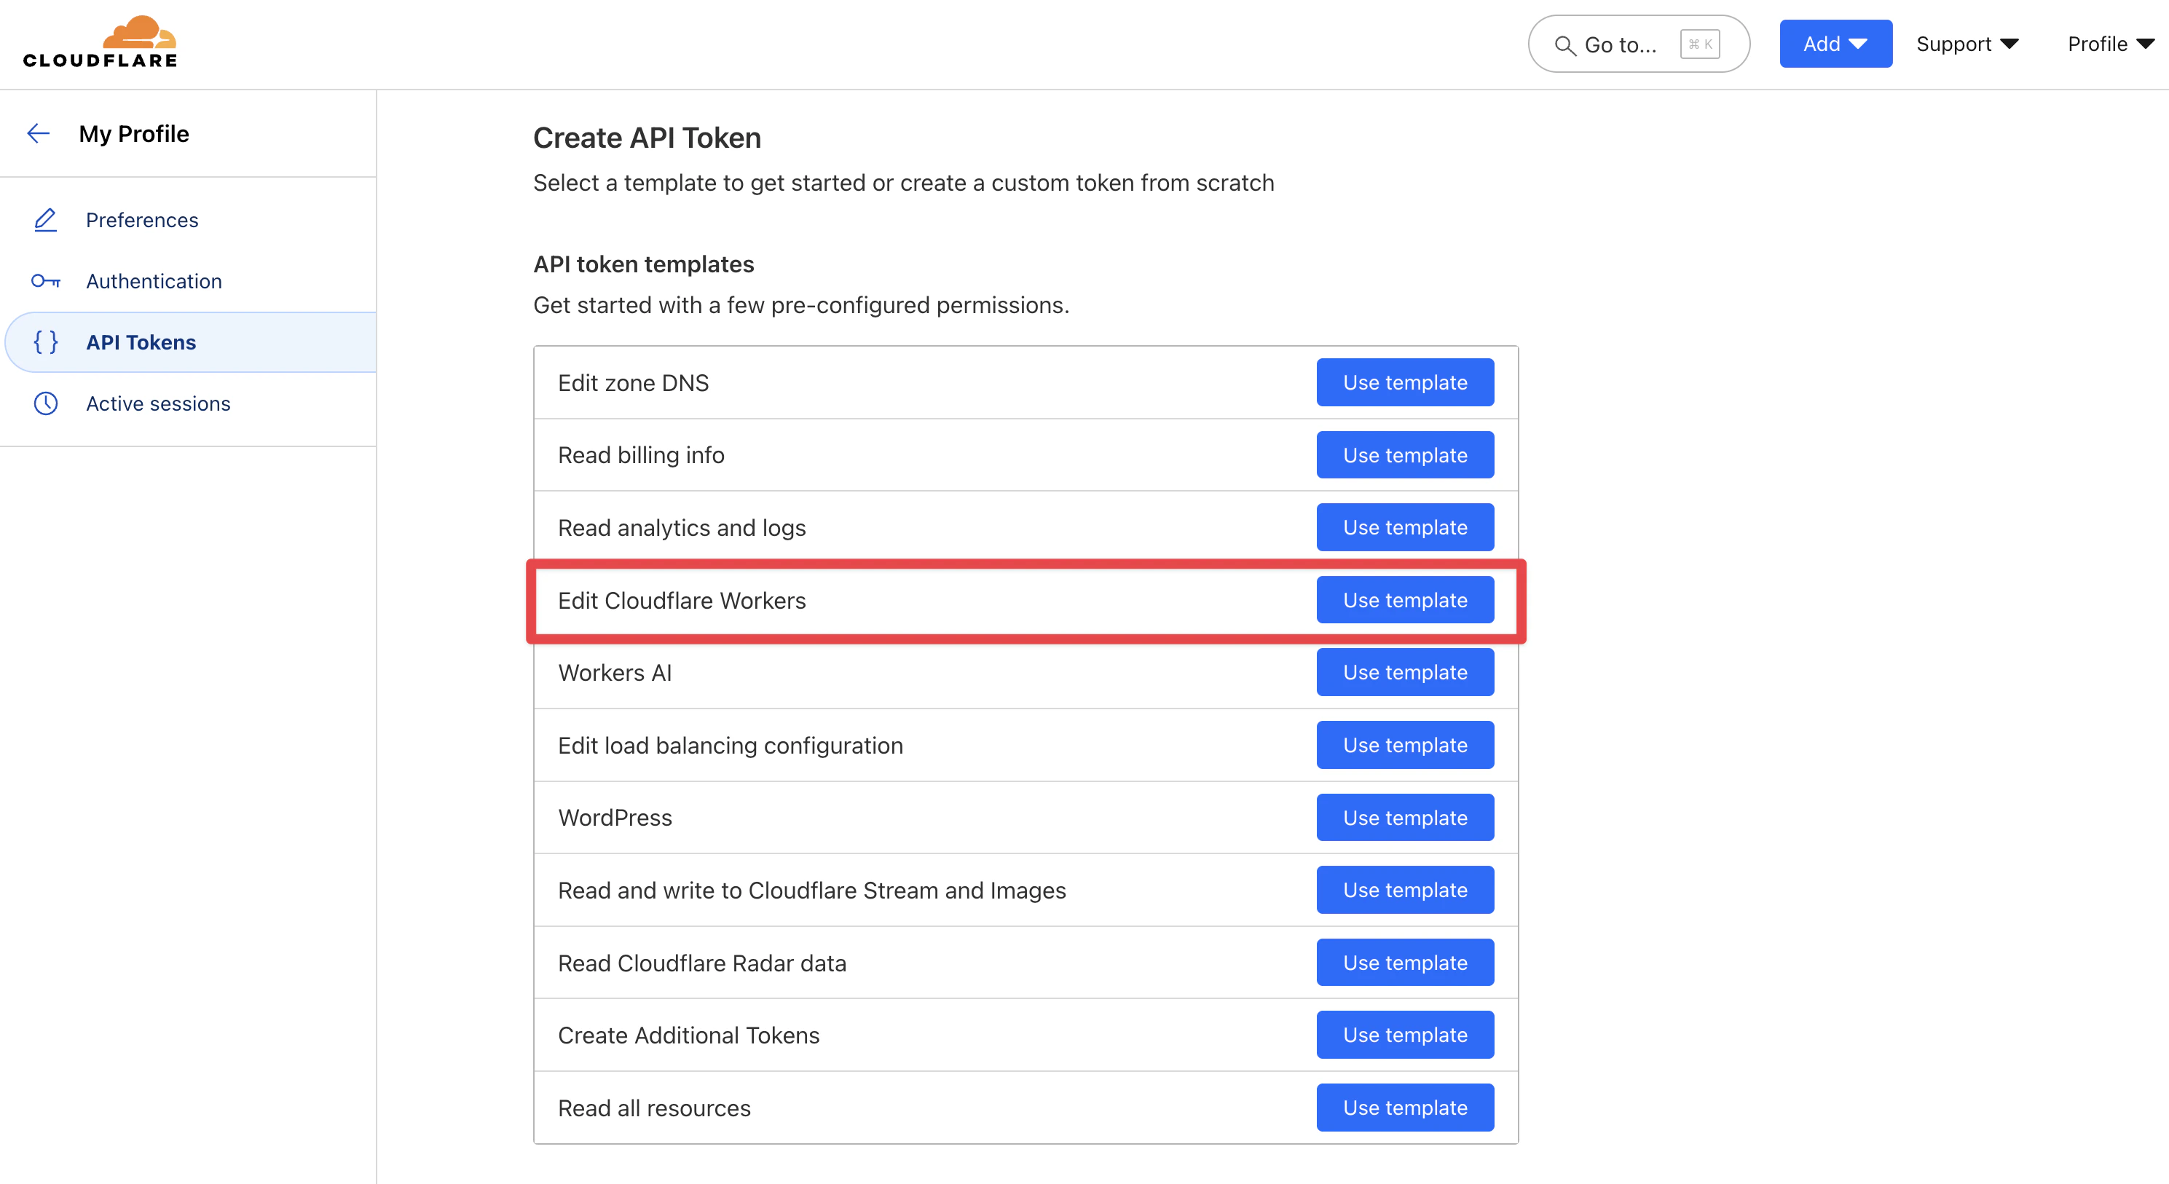2169x1184 pixels.
Task: Open the Profile dropdown menu
Action: 2109,44
